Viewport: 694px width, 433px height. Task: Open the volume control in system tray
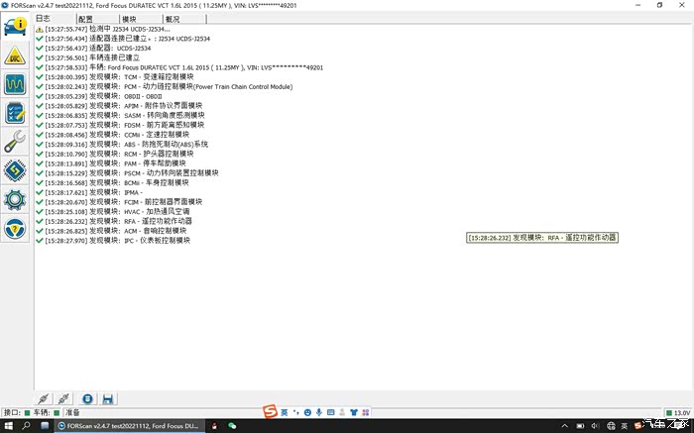click(595, 426)
